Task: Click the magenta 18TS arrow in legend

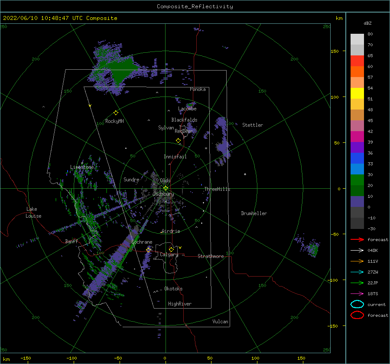Action: click(357, 294)
